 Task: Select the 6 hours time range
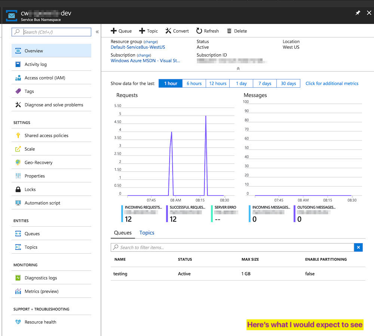[194, 84]
